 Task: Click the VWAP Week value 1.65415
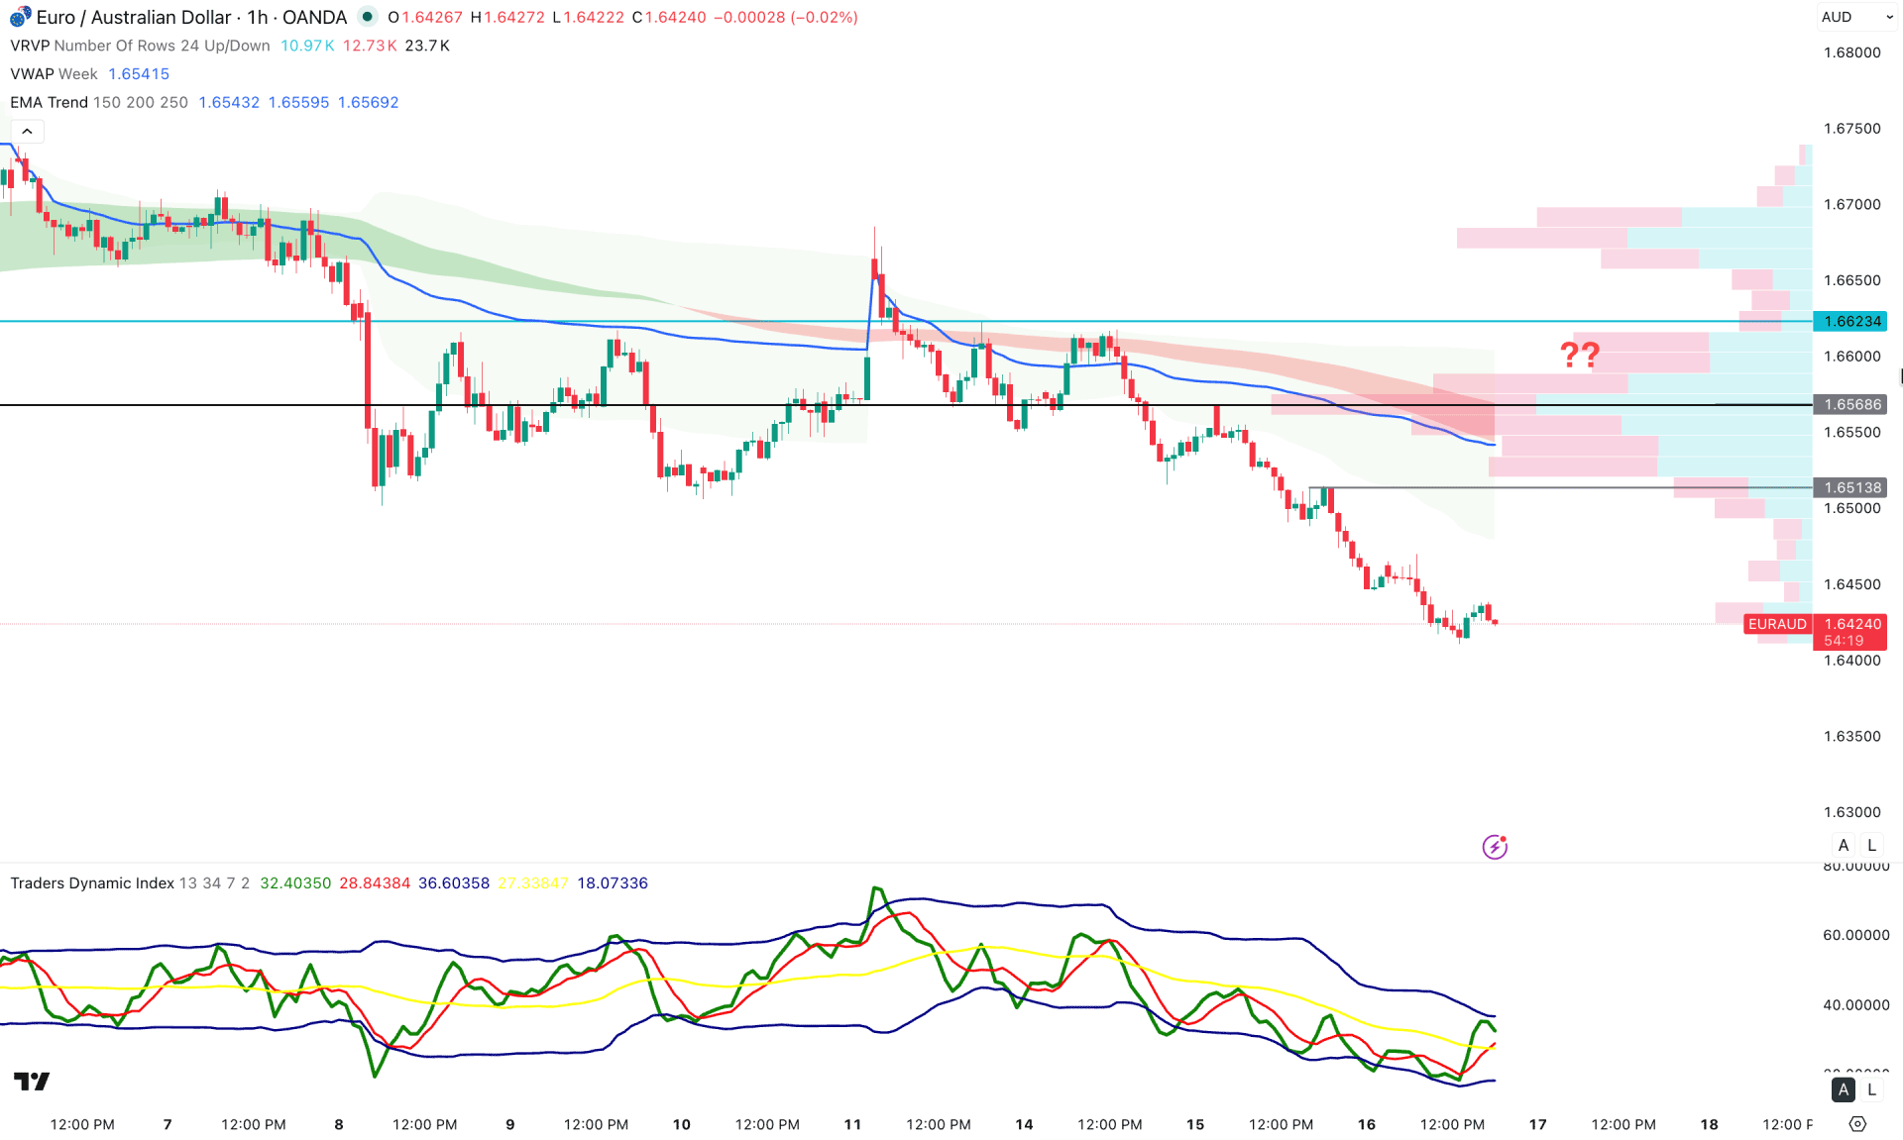tap(140, 73)
